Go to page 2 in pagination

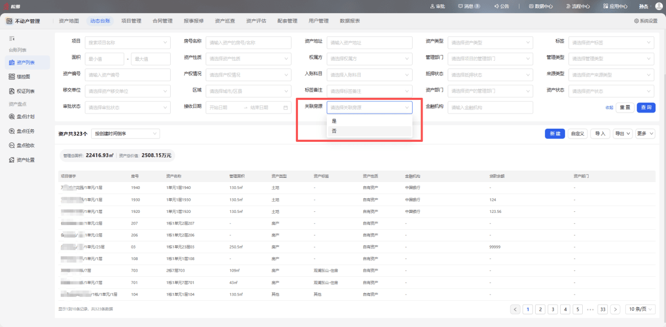pos(540,309)
